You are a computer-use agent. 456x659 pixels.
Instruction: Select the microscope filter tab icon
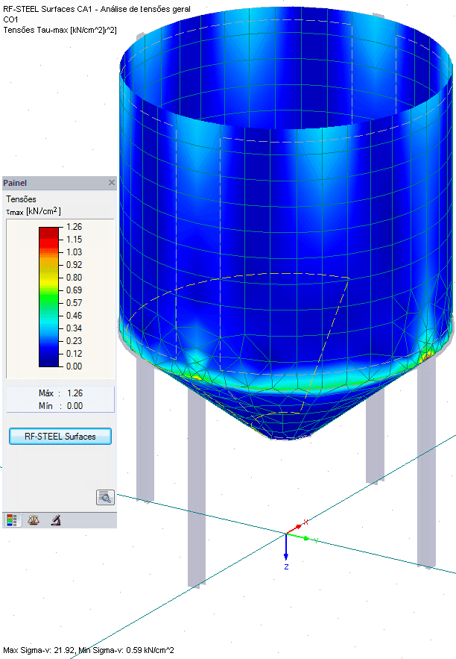[56, 520]
